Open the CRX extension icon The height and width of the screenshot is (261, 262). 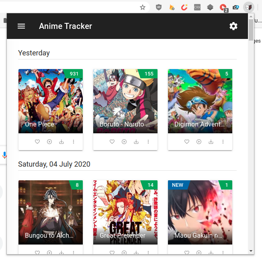point(197,7)
